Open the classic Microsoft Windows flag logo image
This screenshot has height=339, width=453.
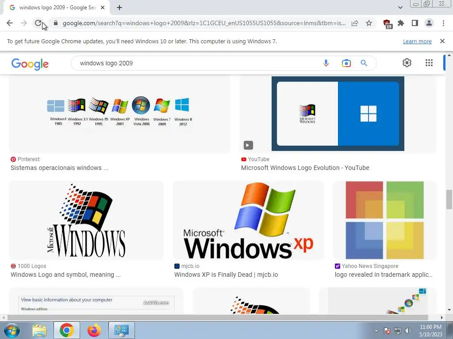tap(86, 221)
